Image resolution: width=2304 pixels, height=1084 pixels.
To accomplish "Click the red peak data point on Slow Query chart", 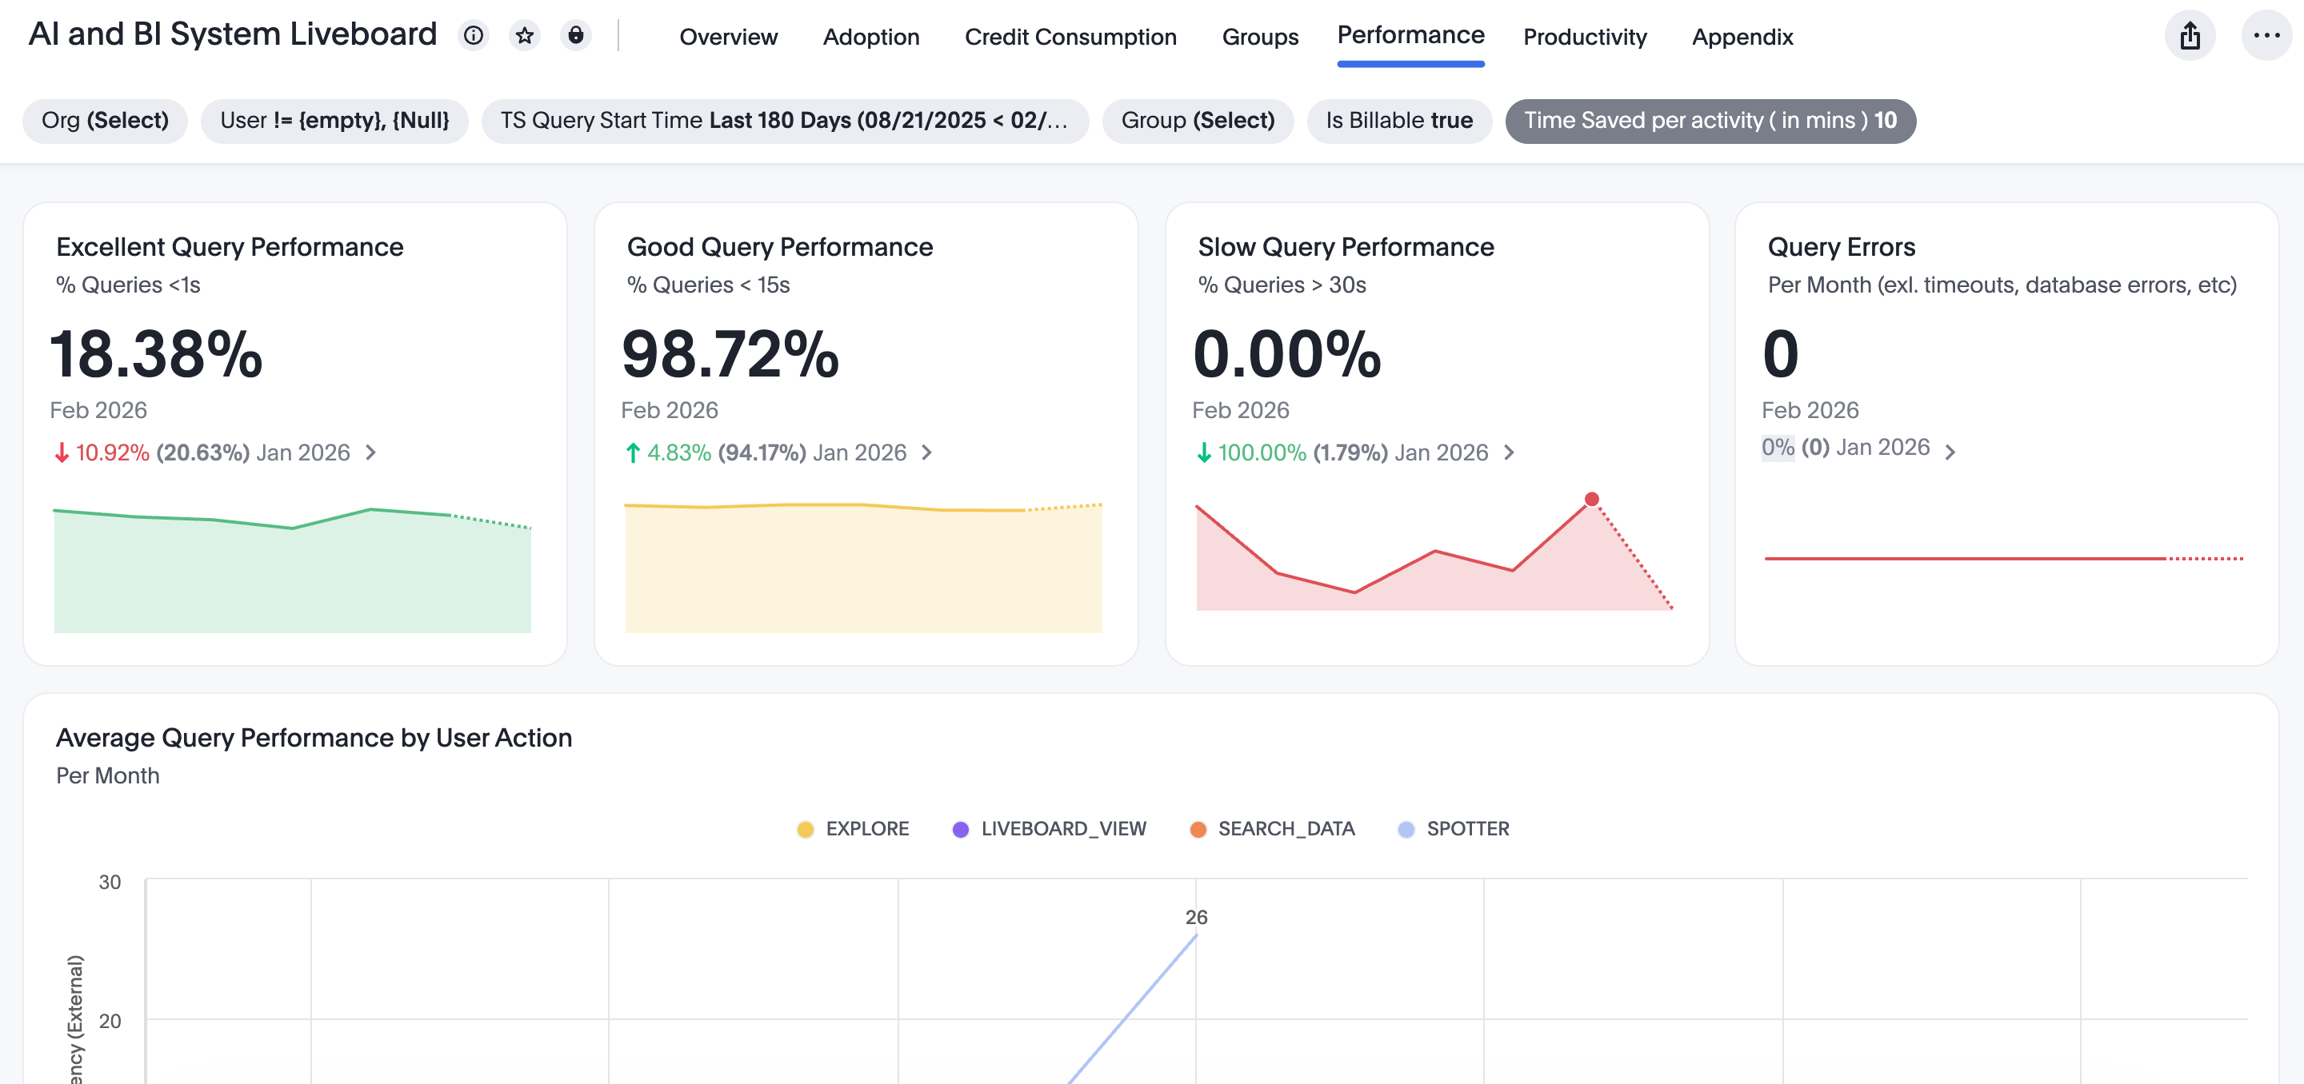I will pos(1591,500).
